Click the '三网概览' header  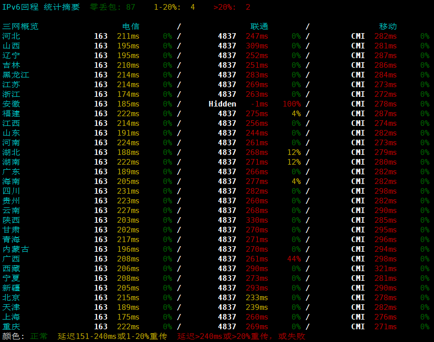click(20, 27)
